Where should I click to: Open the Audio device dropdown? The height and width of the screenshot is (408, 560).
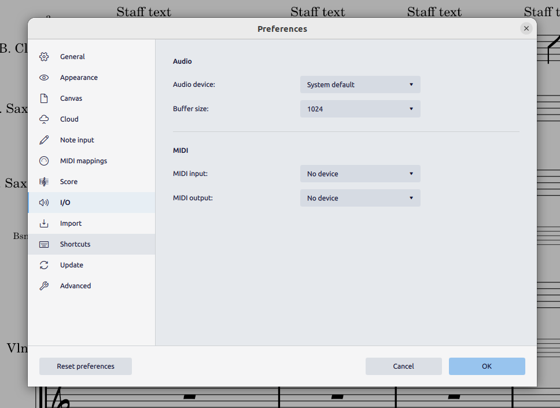point(360,84)
